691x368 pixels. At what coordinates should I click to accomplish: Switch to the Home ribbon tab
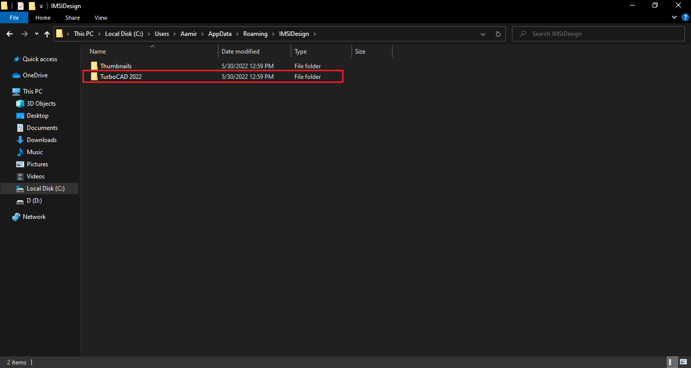43,18
